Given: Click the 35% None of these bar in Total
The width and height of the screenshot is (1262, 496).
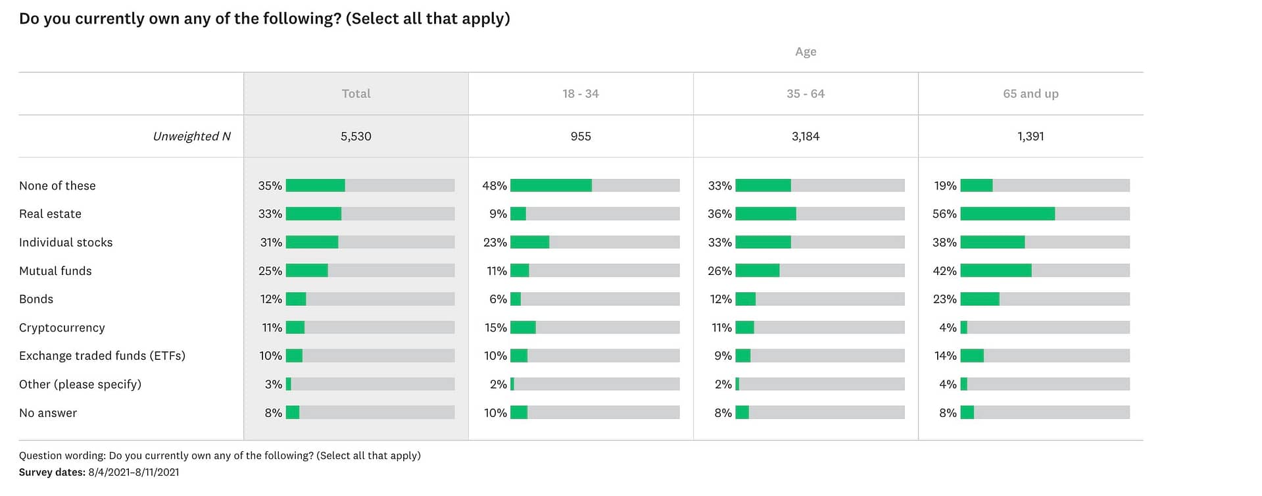Looking at the screenshot, I should [x=315, y=186].
